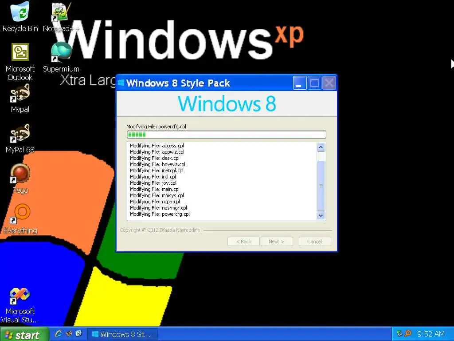This screenshot has height=341, width=454.
Task: Click the status label above the progress bar
Action: coord(157,127)
